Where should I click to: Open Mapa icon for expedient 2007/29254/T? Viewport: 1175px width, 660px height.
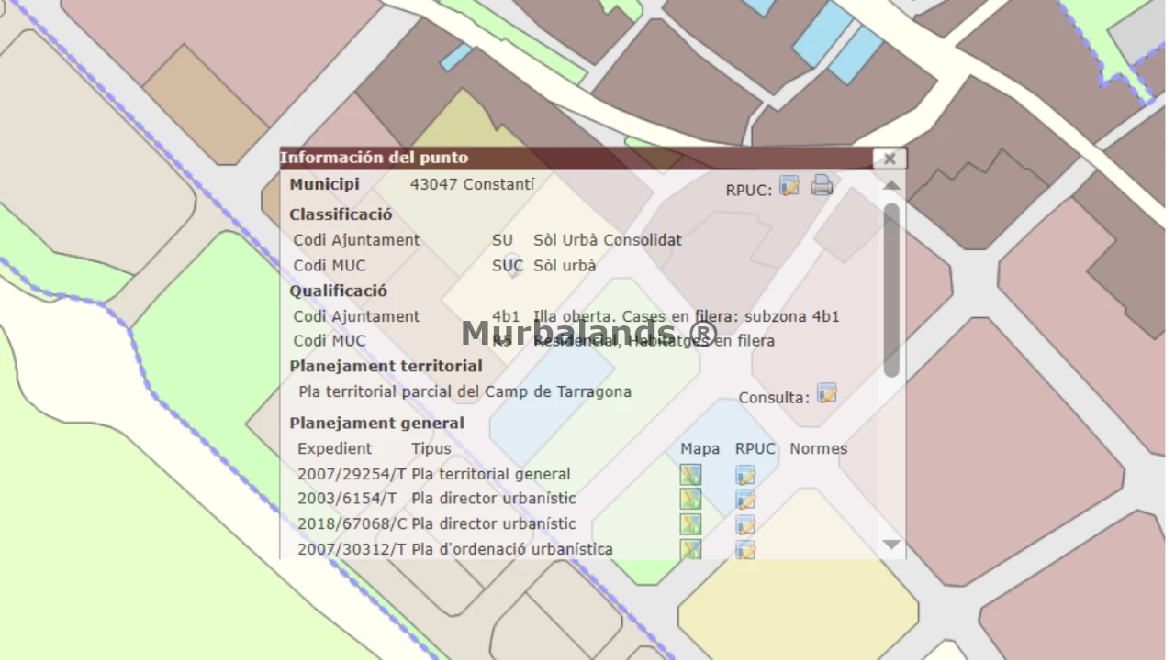tap(690, 475)
